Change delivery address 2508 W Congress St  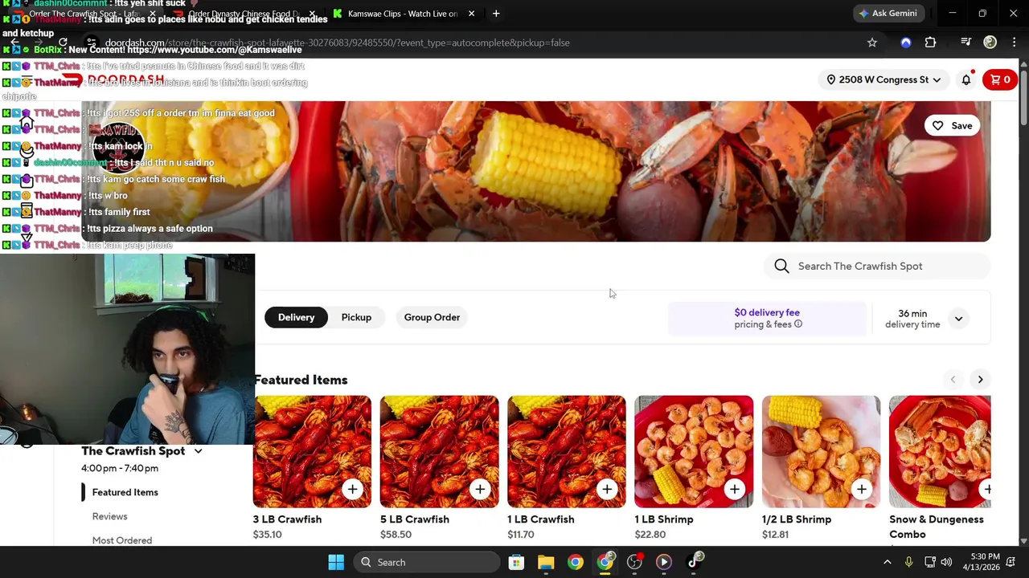(883, 79)
